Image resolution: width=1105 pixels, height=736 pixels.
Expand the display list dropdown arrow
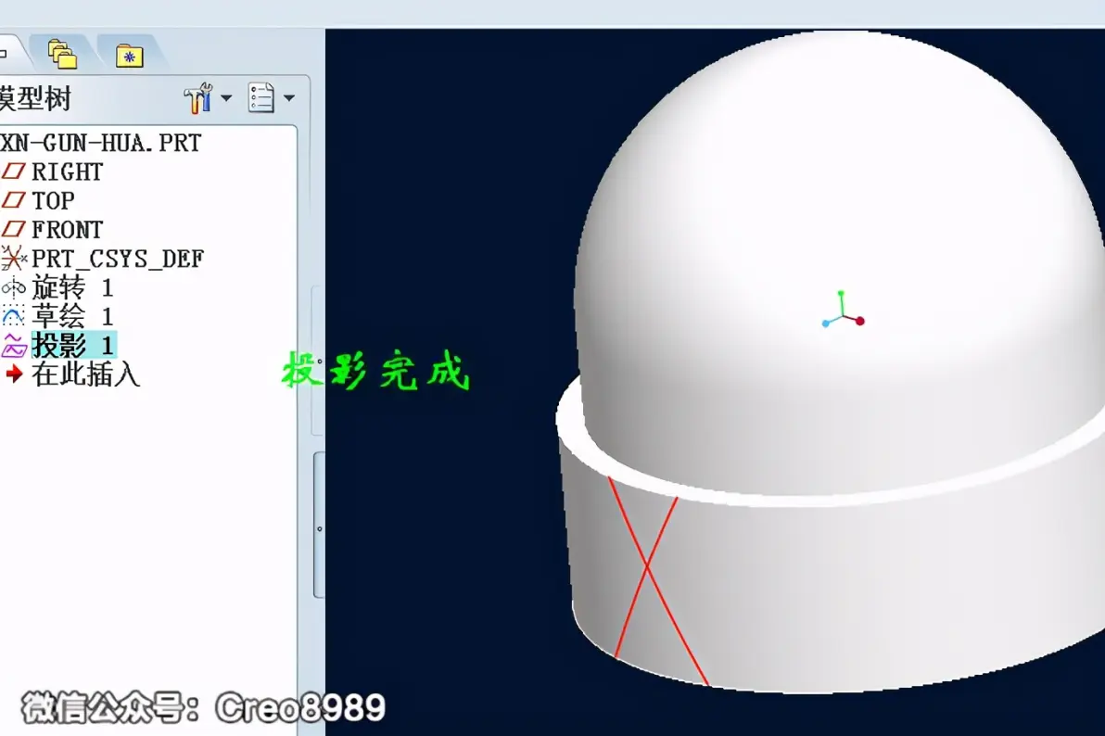pos(289,98)
